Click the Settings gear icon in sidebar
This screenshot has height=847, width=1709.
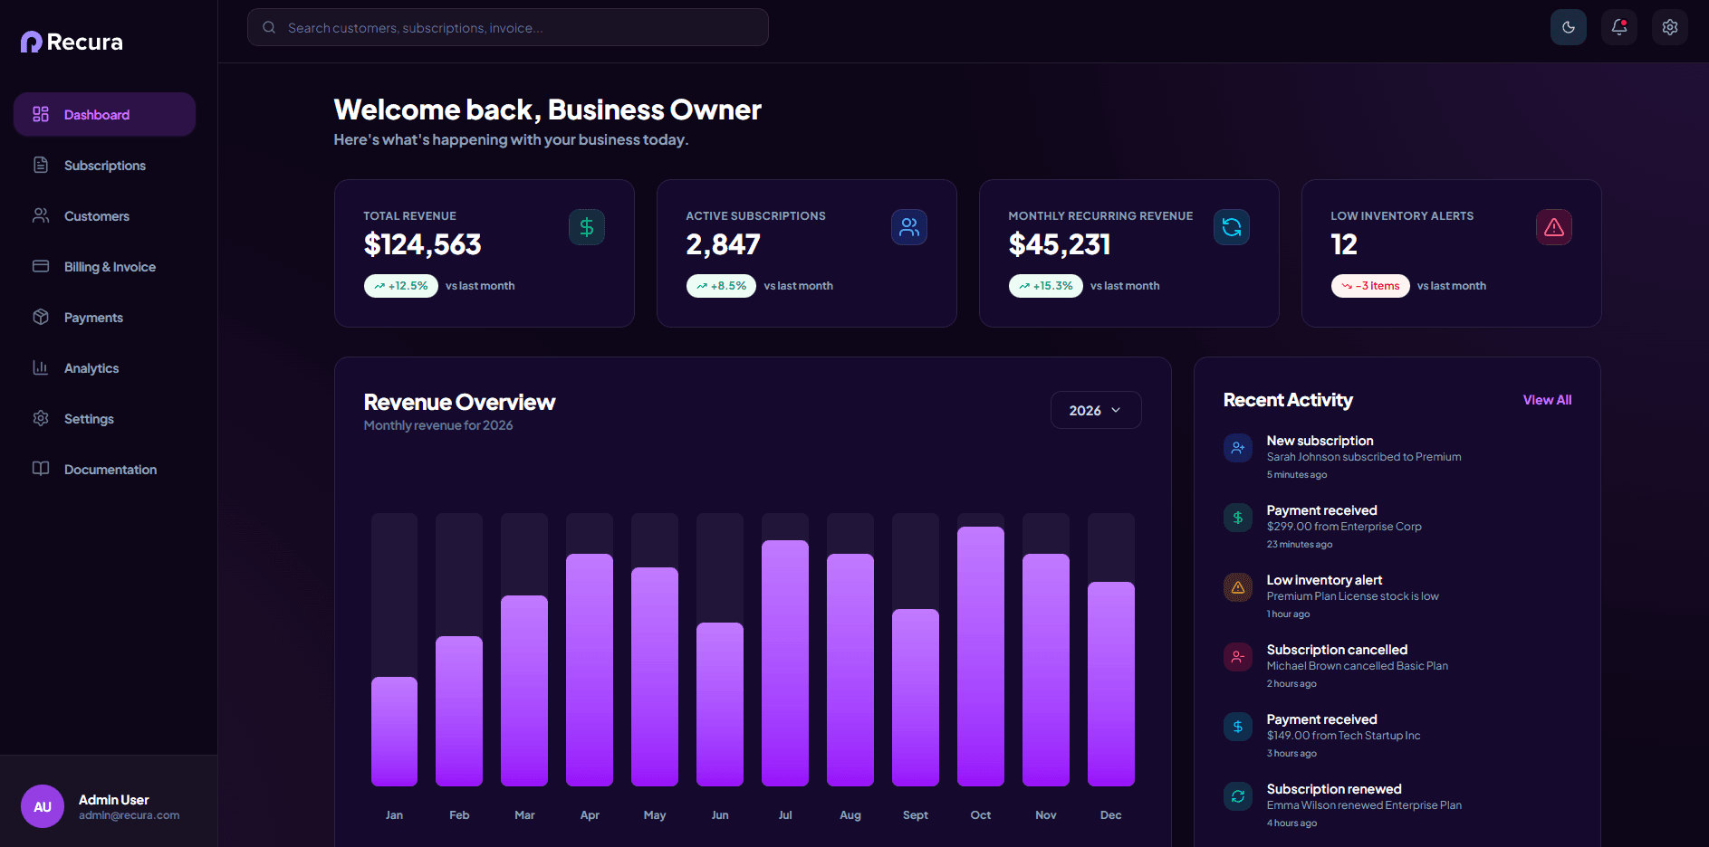tap(41, 418)
